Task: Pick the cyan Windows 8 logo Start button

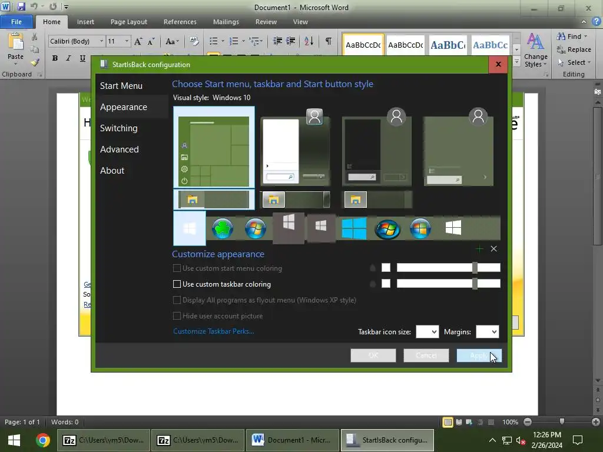Action: [354, 228]
